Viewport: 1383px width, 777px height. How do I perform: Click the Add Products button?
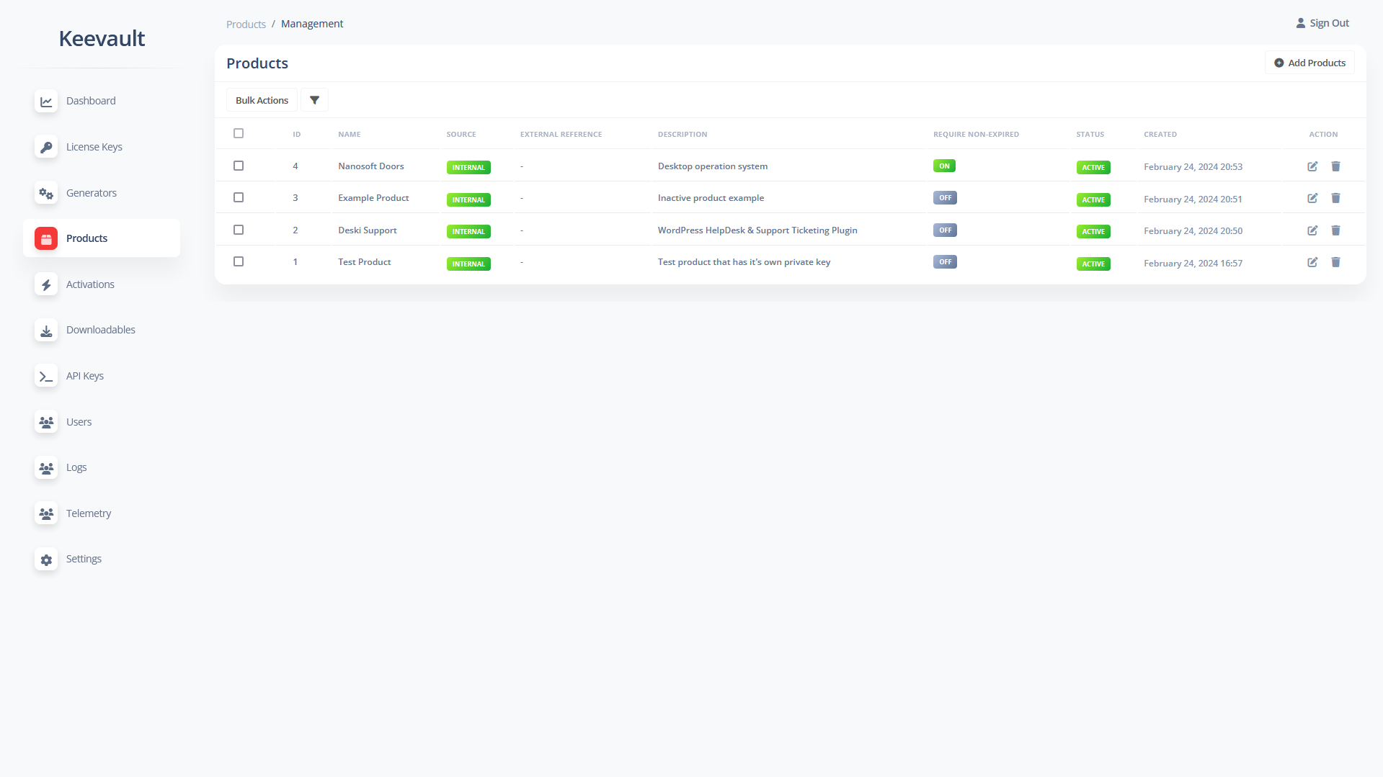(x=1309, y=63)
